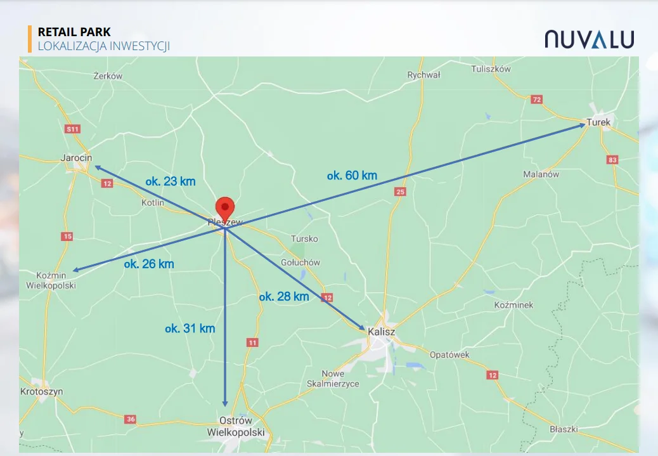Select the 'ok. 28 km' distance label
658x456 pixels.
pos(284,297)
